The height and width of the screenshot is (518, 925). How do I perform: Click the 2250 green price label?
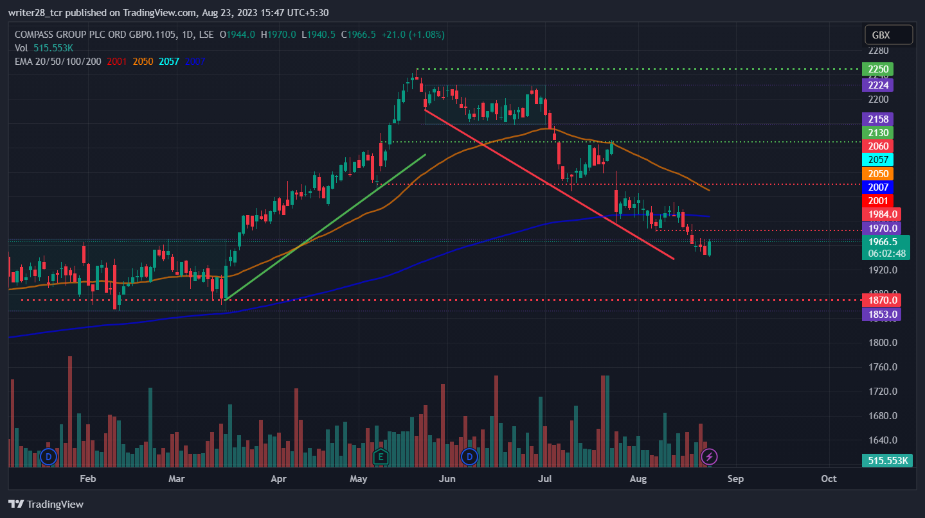(877, 69)
